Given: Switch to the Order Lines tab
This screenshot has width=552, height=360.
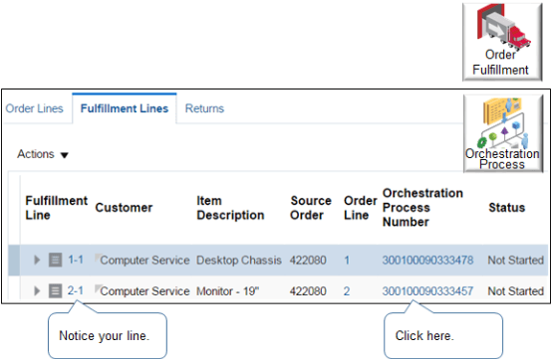Looking at the screenshot, I should coord(35,108).
